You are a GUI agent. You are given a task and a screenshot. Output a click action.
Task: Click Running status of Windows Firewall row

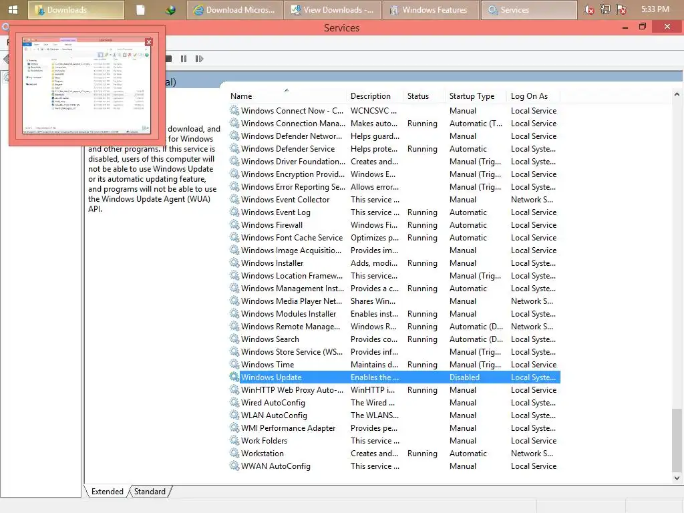[x=422, y=224]
